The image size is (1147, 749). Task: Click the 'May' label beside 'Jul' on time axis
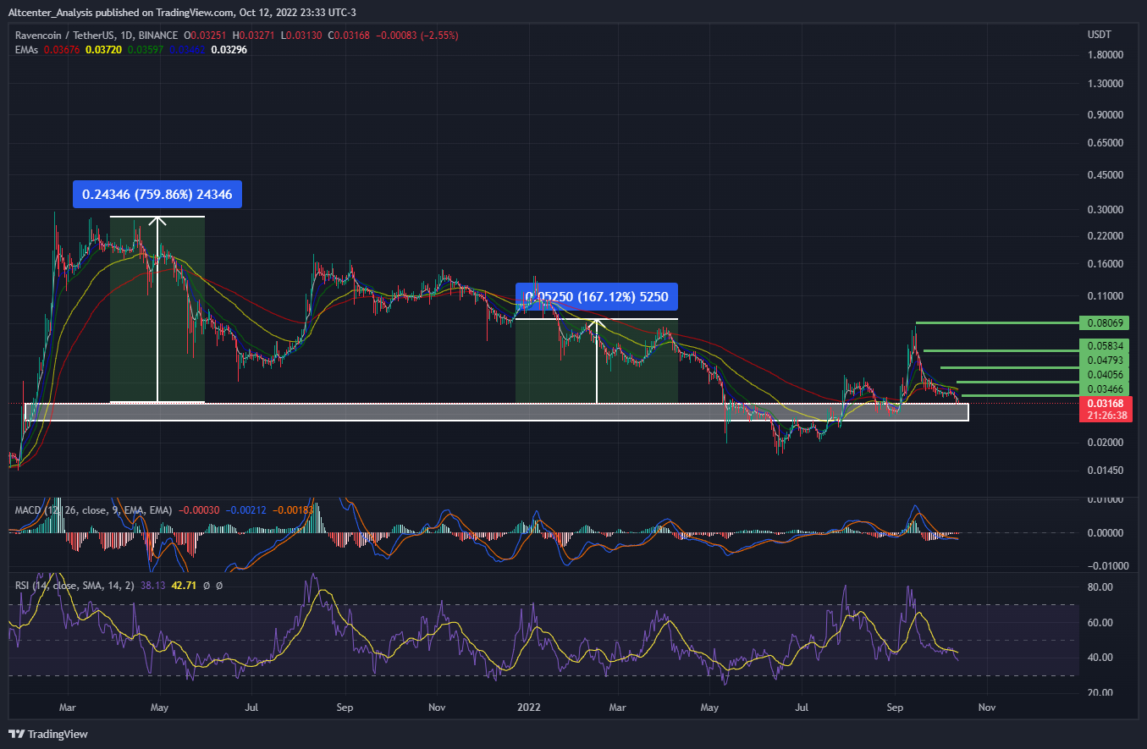click(x=159, y=706)
